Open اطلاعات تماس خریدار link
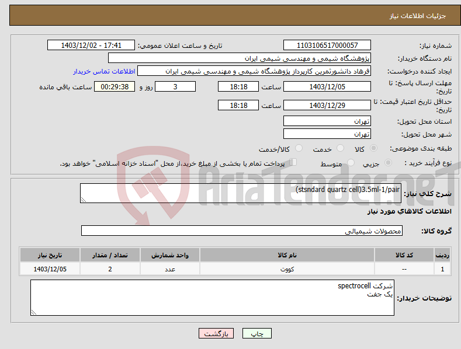The width and height of the screenshot is (461, 349). (104, 71)
